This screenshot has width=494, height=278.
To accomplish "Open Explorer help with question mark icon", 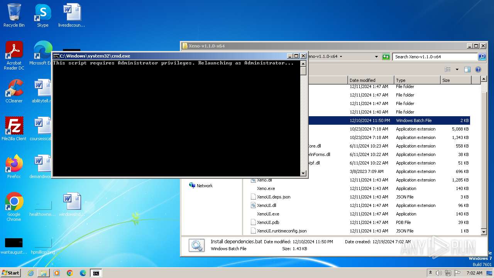I will (x=478, y=69).
